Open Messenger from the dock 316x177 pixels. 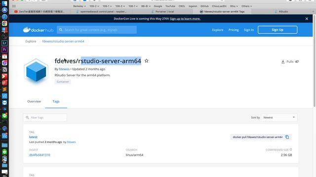4,63
